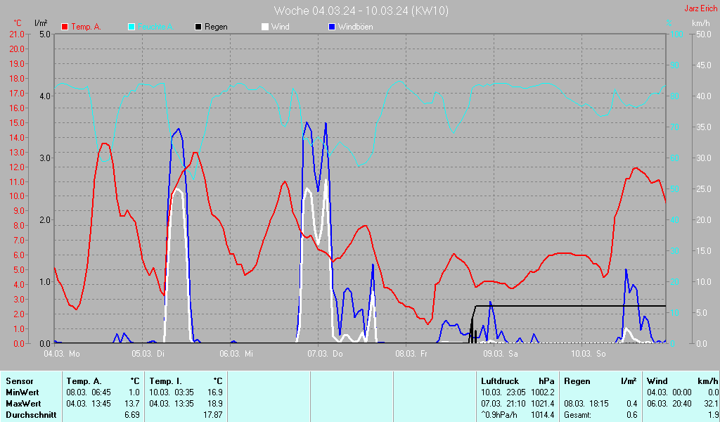This screenshot has width=720, height=422.
Task: Click the cyan humidity legend square
Action: pos(131,27)
